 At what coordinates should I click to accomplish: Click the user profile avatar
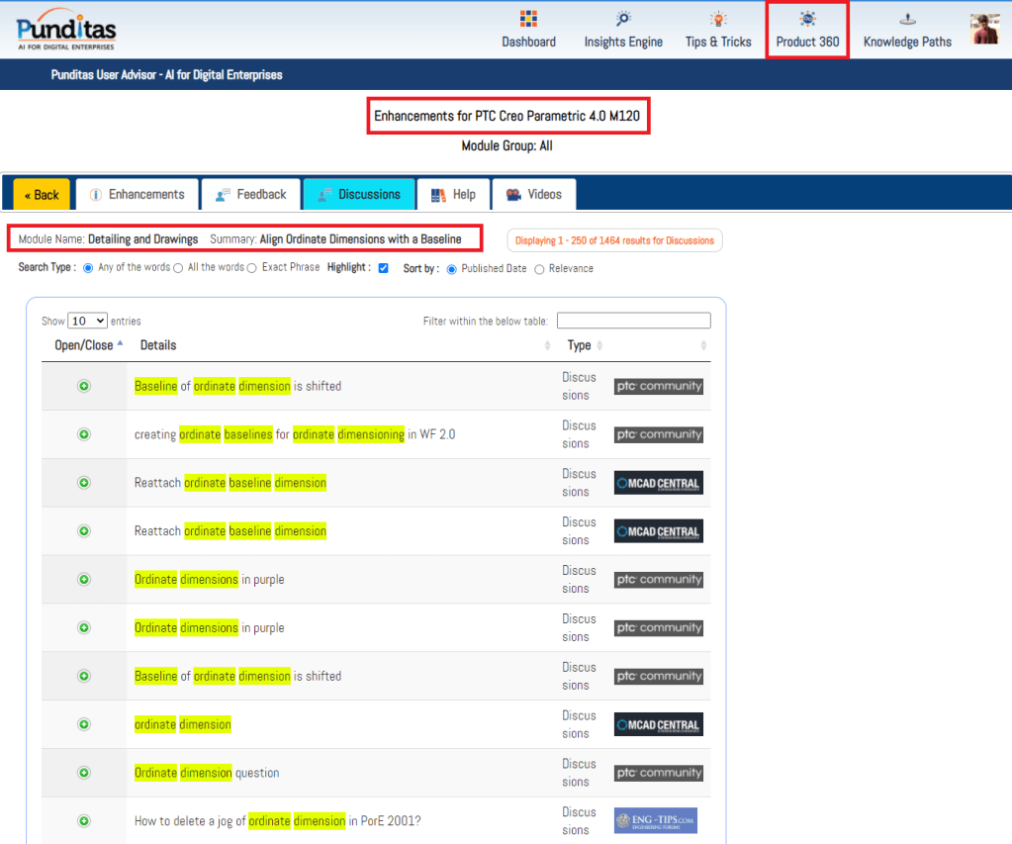[x=984, y=29]
